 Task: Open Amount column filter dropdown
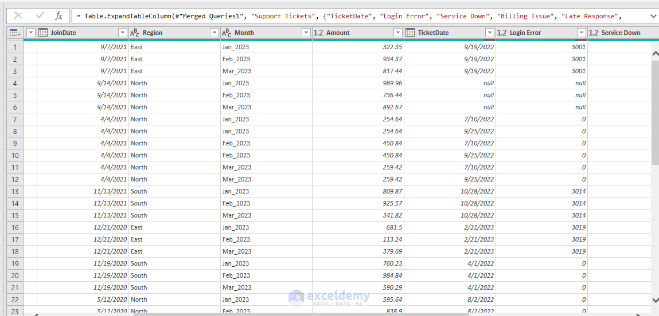coord(398,33)
